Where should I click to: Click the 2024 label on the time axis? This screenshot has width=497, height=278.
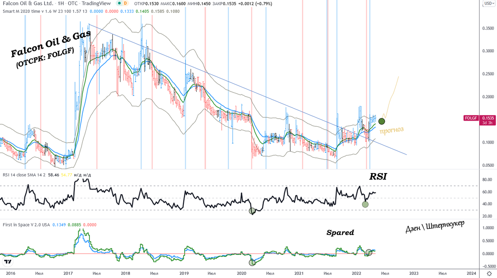pyautogui.click(x=471, y=273)
